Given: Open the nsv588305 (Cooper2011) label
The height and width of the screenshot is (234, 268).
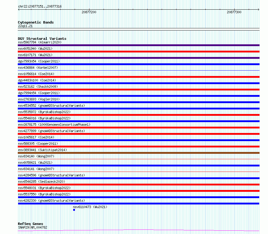Looking at the screenshot, I should [x=38, y=144].
